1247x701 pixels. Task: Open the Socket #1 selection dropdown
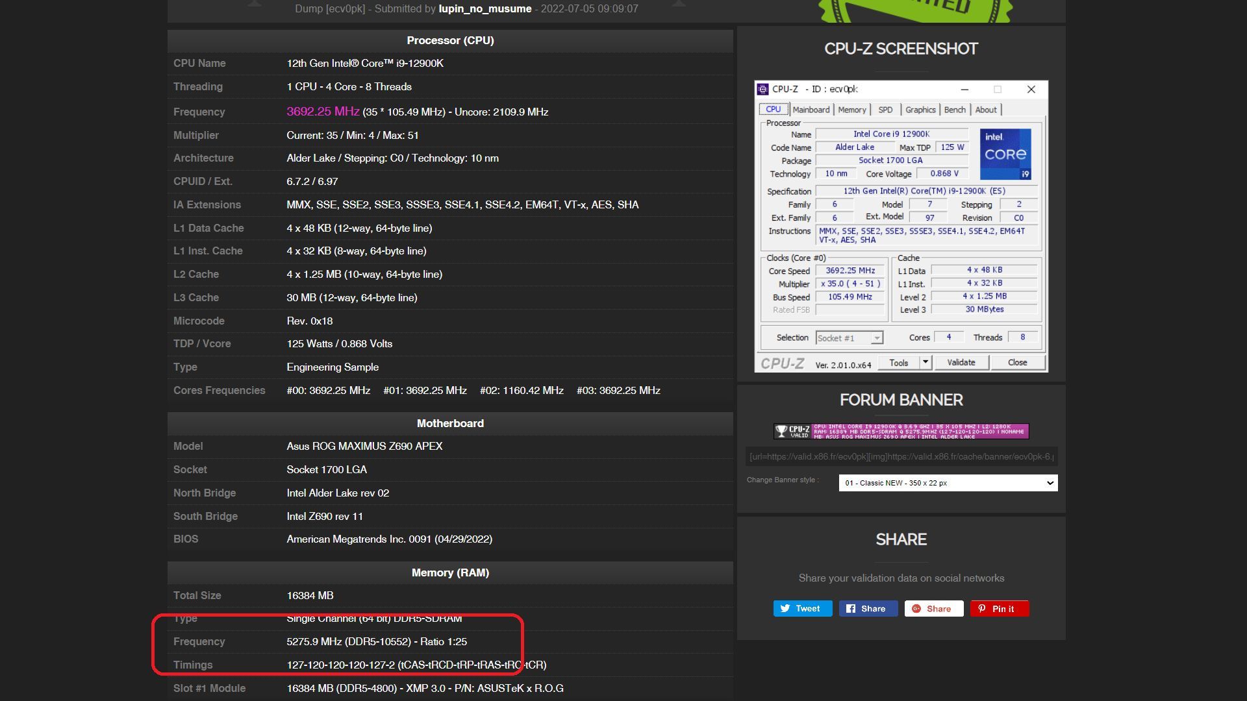[850, 338]
